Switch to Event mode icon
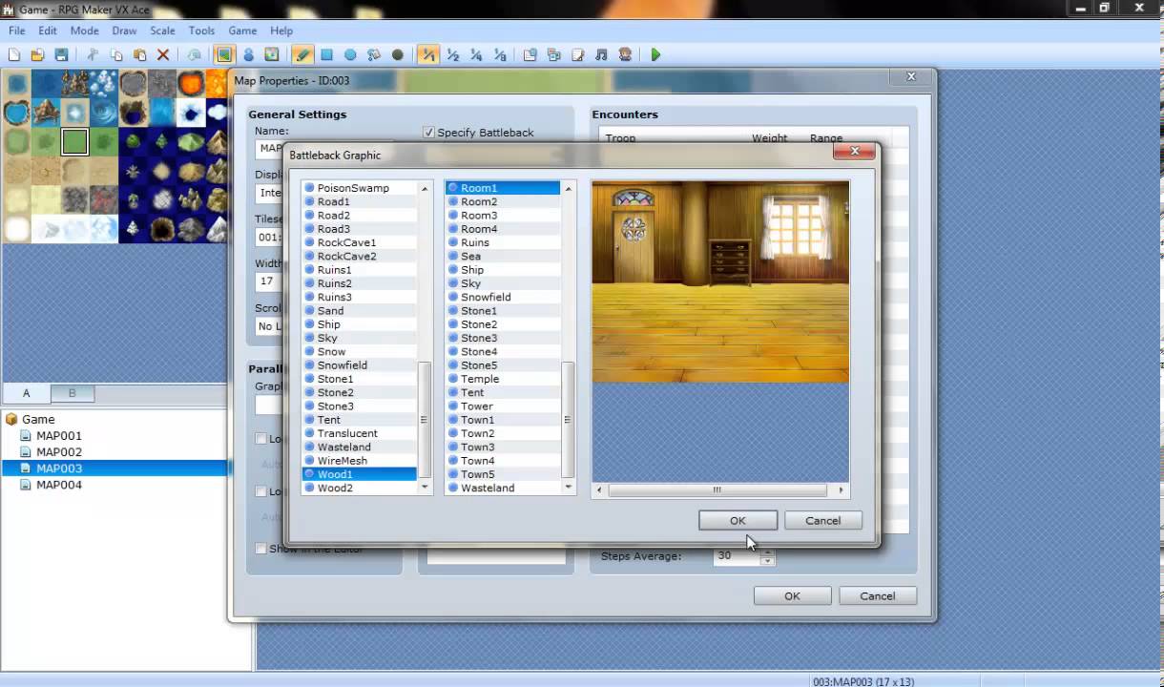This screenshot has width=1164, height=687. pos(248,55)
